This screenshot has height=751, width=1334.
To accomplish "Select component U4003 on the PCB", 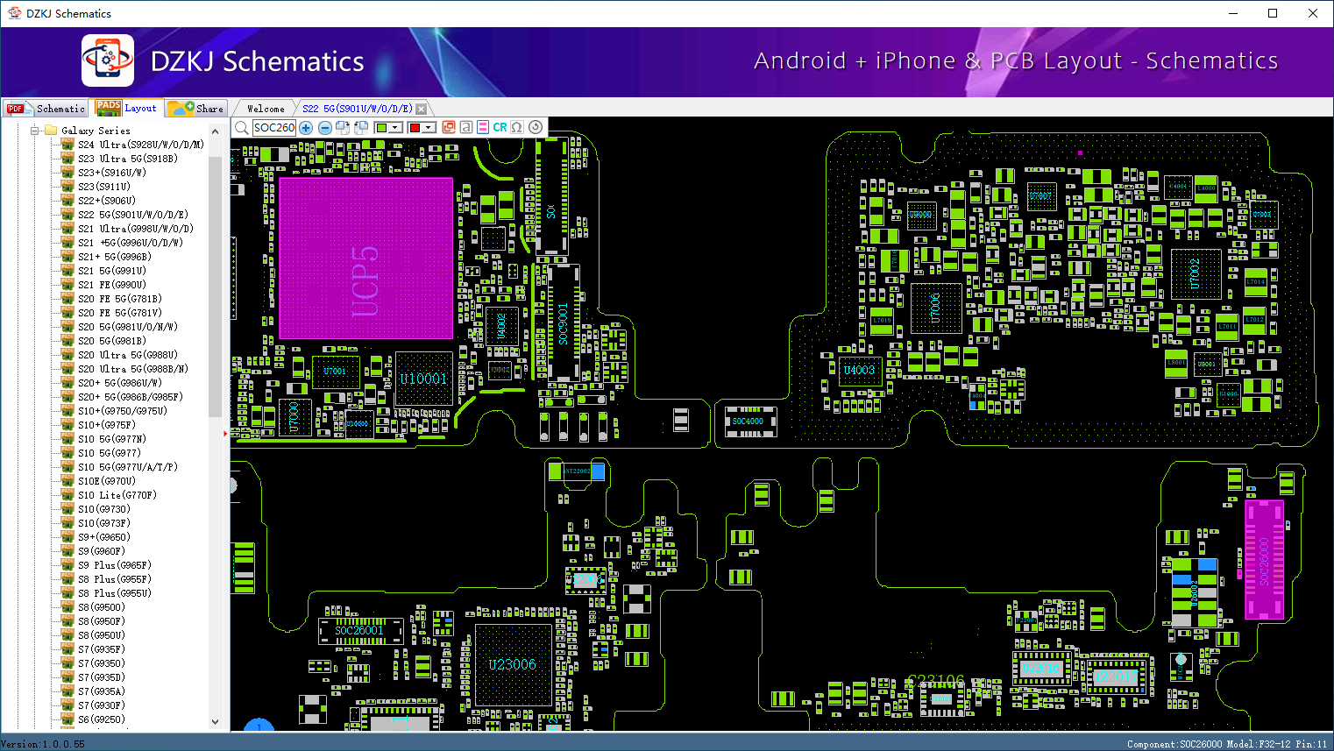I will point(860,371).
